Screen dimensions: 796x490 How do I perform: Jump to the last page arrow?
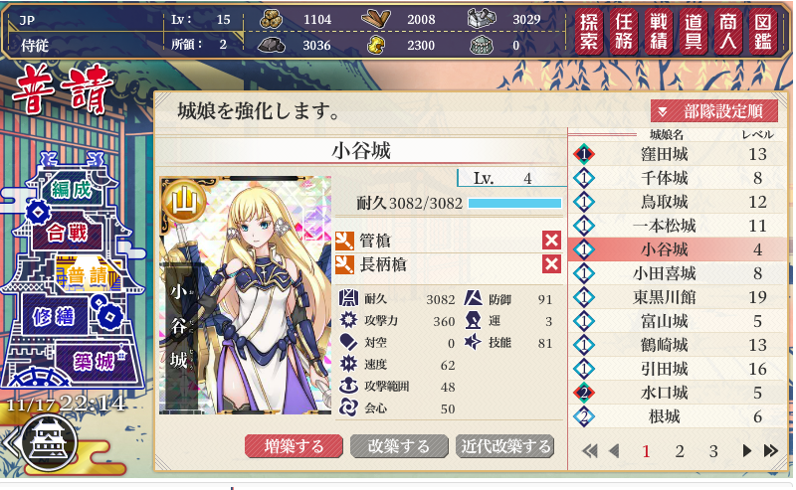(770, 450)
